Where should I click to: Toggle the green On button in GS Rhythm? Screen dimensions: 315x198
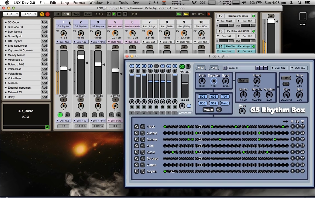click(182, 66)
